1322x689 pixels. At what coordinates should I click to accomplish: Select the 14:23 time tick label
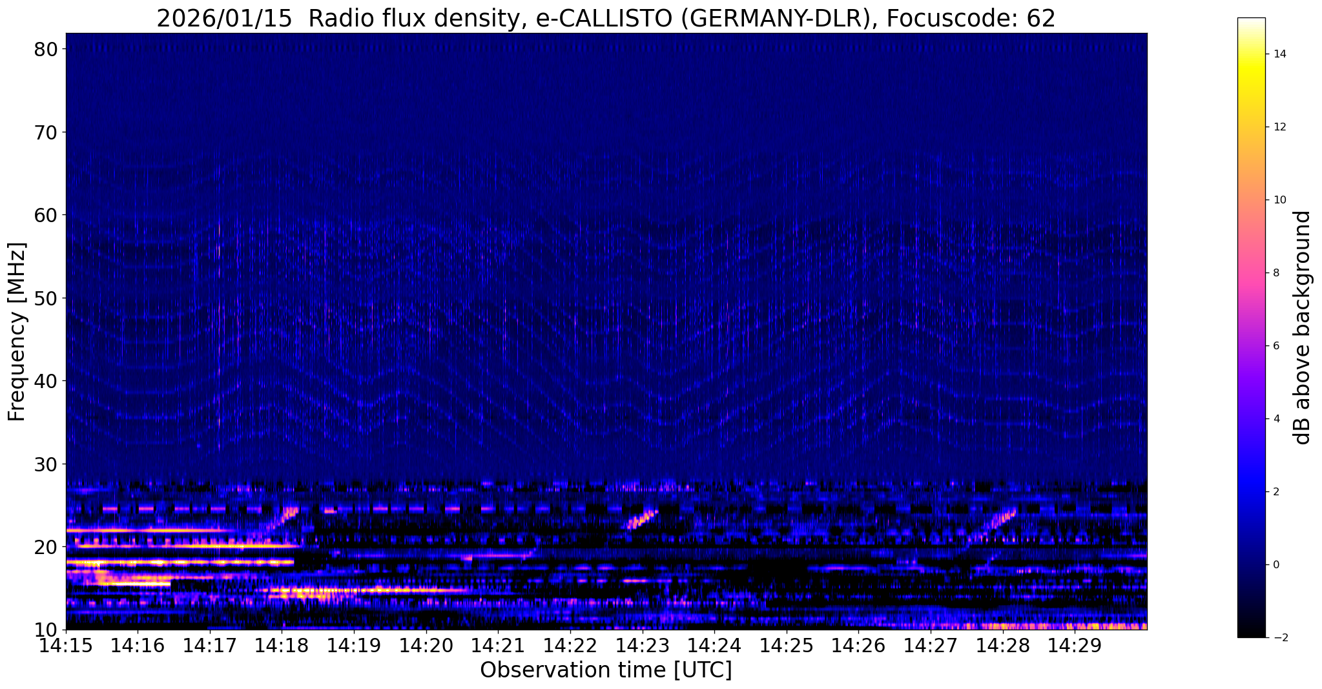642,645
